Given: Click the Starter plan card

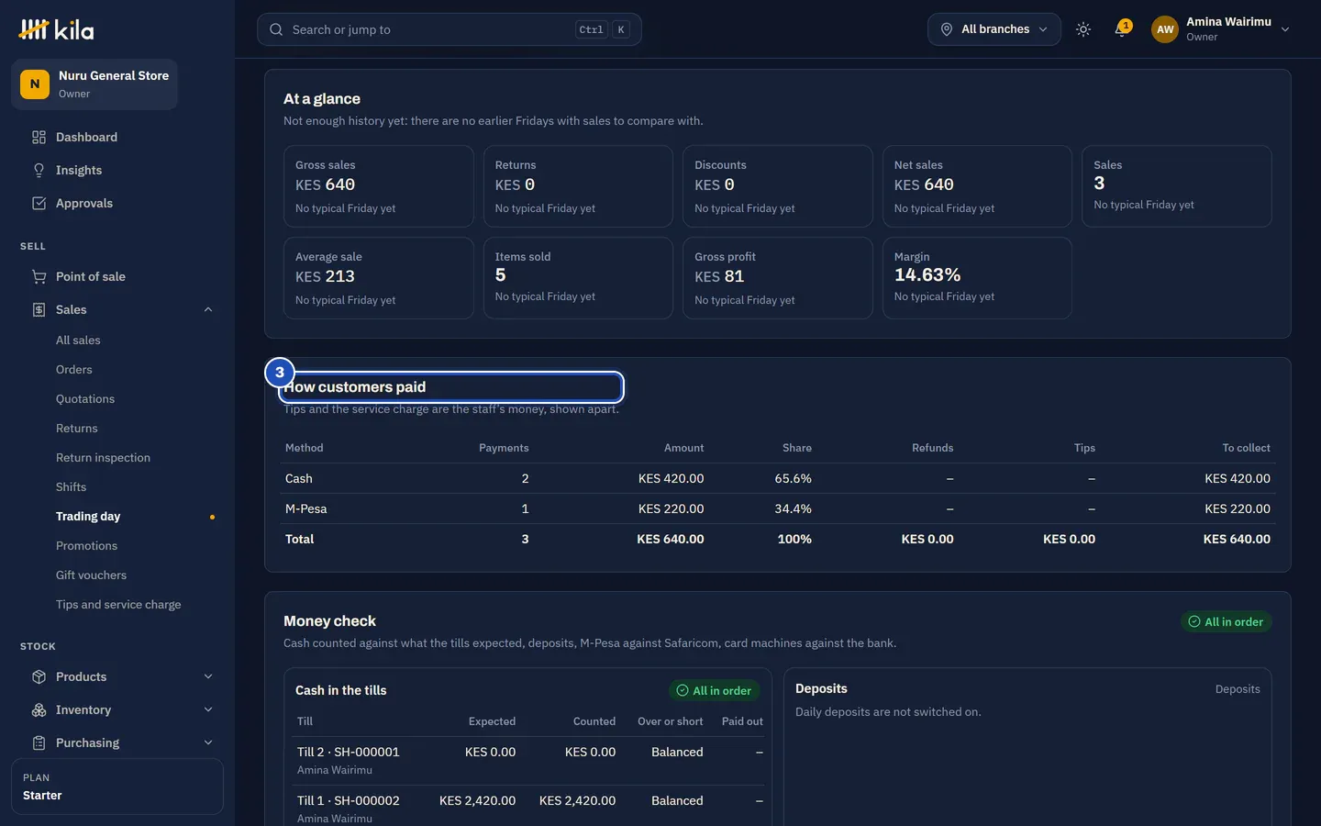Looking at the screenshot, I should 117,787.
